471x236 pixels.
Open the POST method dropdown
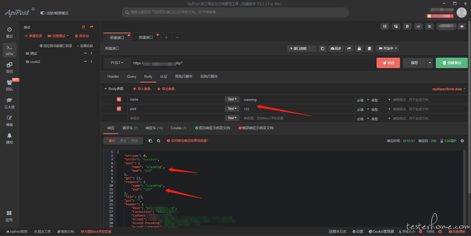(x=117, y=63)
